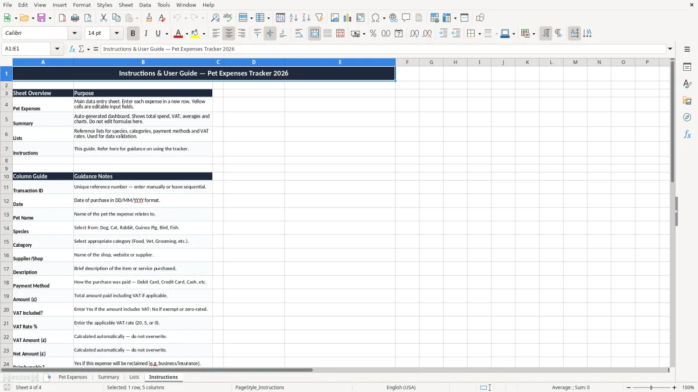This screenshot has height=392, width=698.
Task: Open the sidebar Gallery panel
Action: (x=687, y=101)
